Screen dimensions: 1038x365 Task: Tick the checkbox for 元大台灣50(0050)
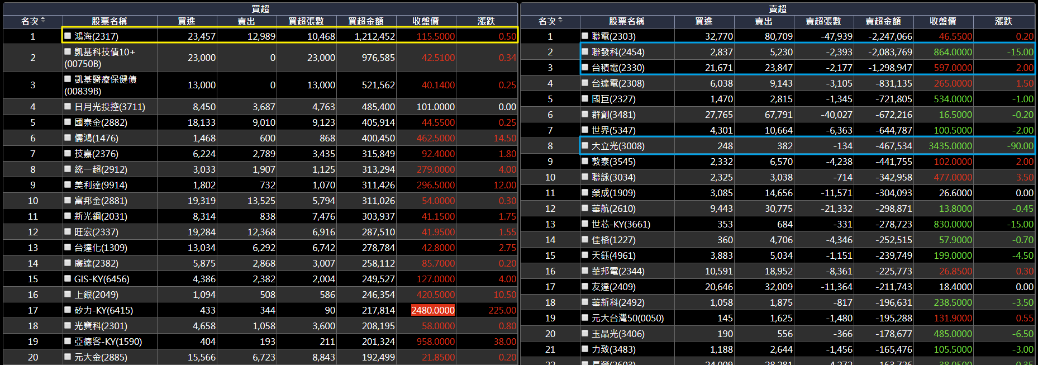[x=585, y=317]
